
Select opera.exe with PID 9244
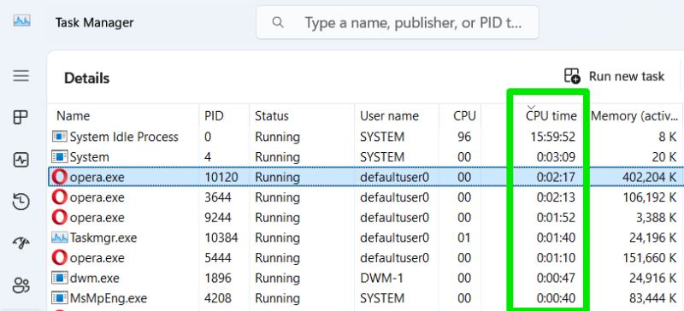click(366, 218)
